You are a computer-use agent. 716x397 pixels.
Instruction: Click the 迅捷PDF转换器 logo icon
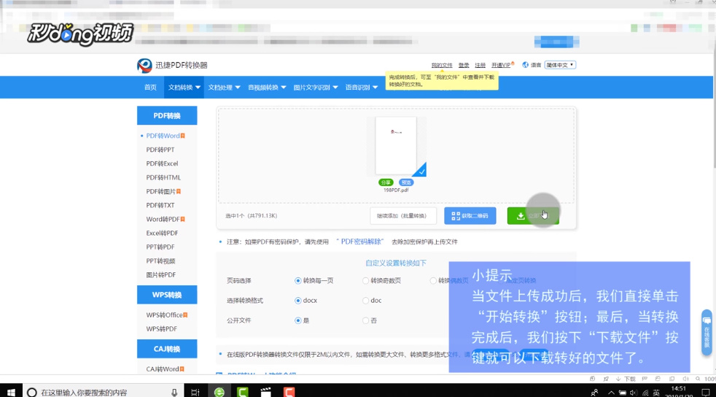pyautogui.click(x=144, y=66)
